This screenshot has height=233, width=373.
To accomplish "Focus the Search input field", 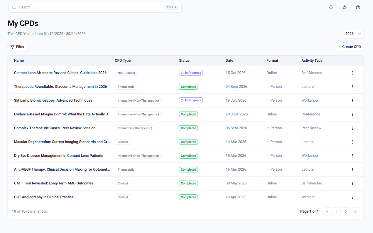I will click(95, 7).
